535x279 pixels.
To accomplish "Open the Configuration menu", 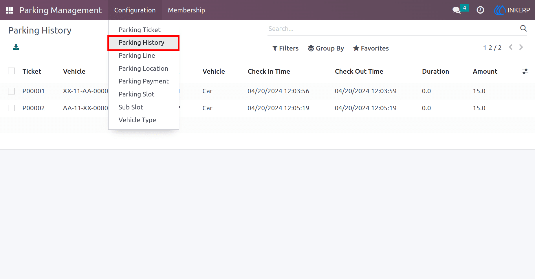I will [135, 10].
